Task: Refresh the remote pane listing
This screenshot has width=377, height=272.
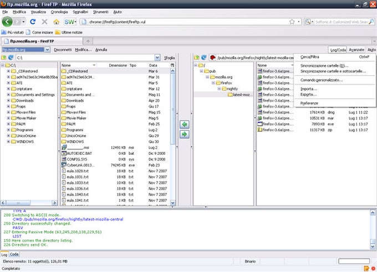Action: [204, 57]
